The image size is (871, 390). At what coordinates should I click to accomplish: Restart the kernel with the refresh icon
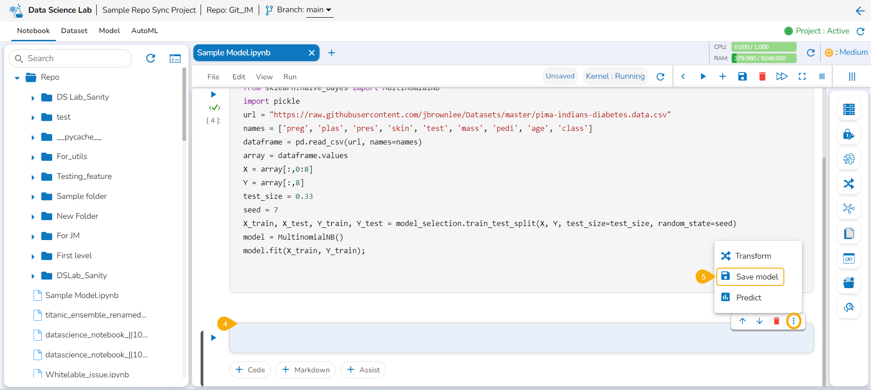(660, 77)
